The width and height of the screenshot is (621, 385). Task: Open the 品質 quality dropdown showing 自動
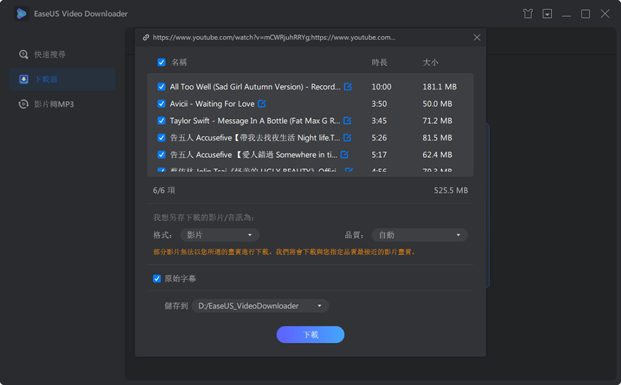tap(419, 235)
